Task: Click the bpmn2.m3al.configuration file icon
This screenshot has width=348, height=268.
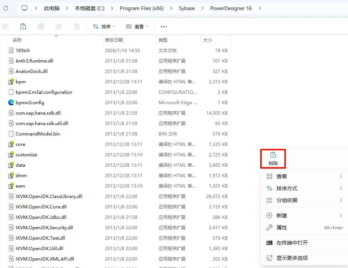Action: point(11,92)
